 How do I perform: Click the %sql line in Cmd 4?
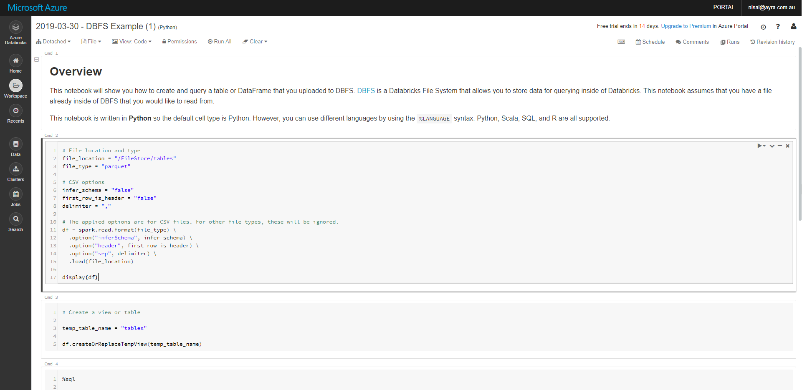[69, 379]
